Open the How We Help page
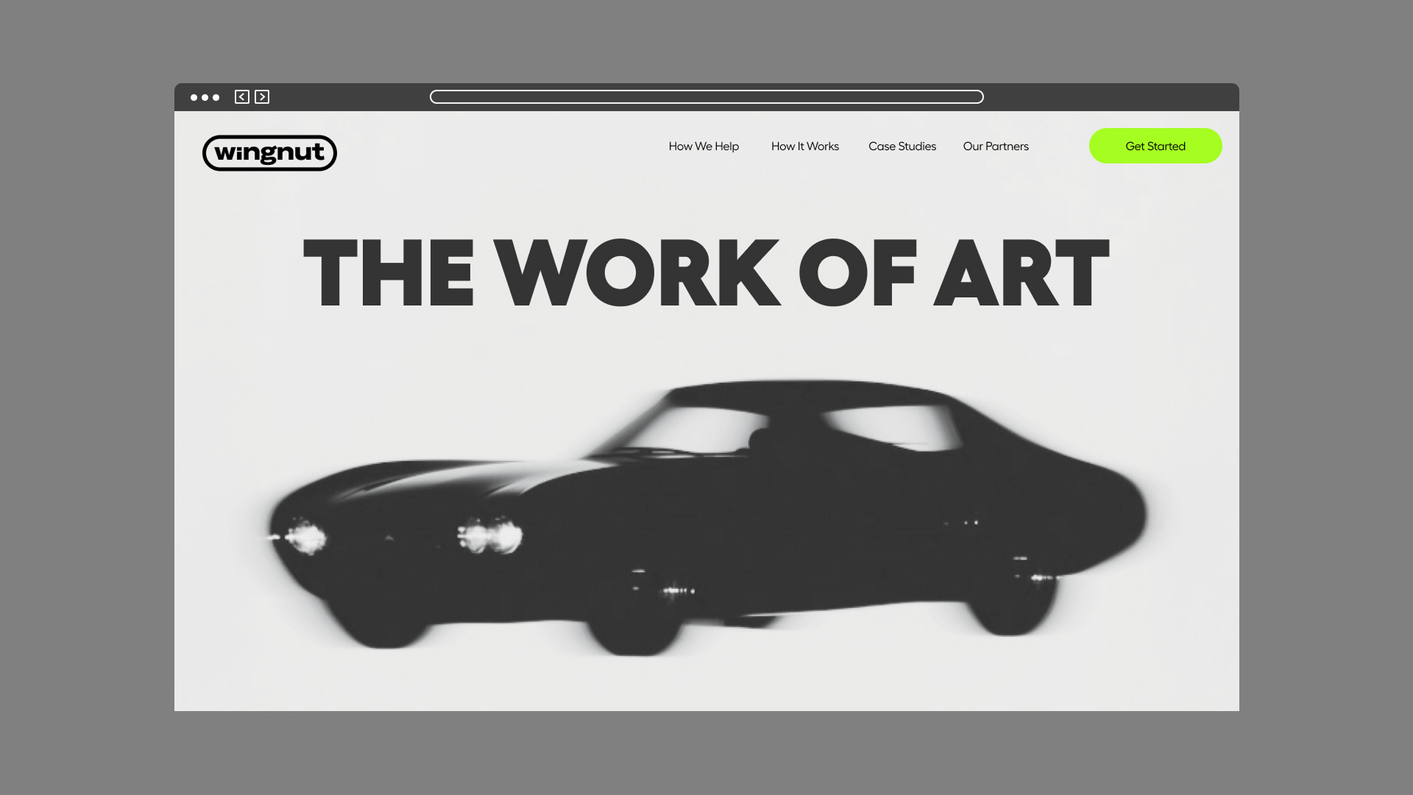1413x795 pixels. pyautogui.click(x=704, y=146)
